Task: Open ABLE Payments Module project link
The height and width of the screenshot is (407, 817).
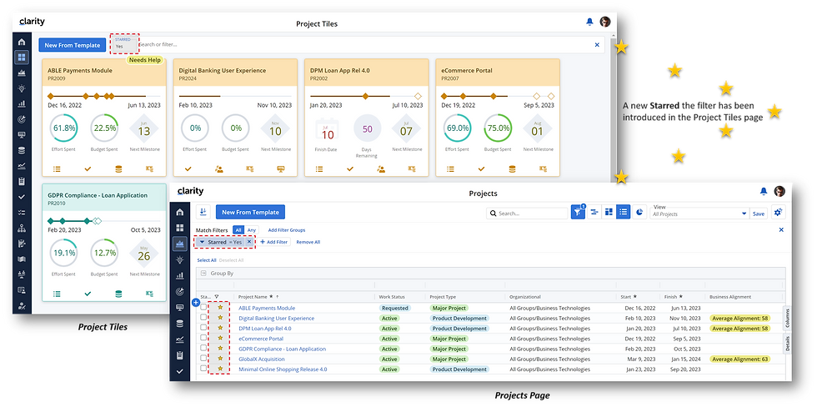Action: tap(267, 308)
